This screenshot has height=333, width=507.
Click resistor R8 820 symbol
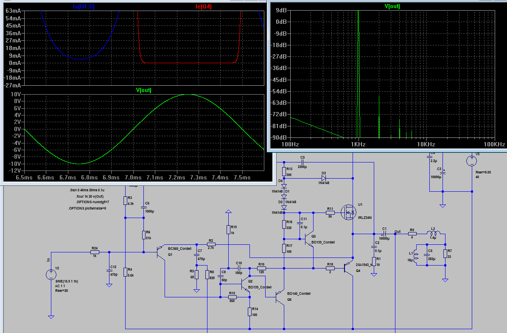pyautogui.click(x=207, y=274)
